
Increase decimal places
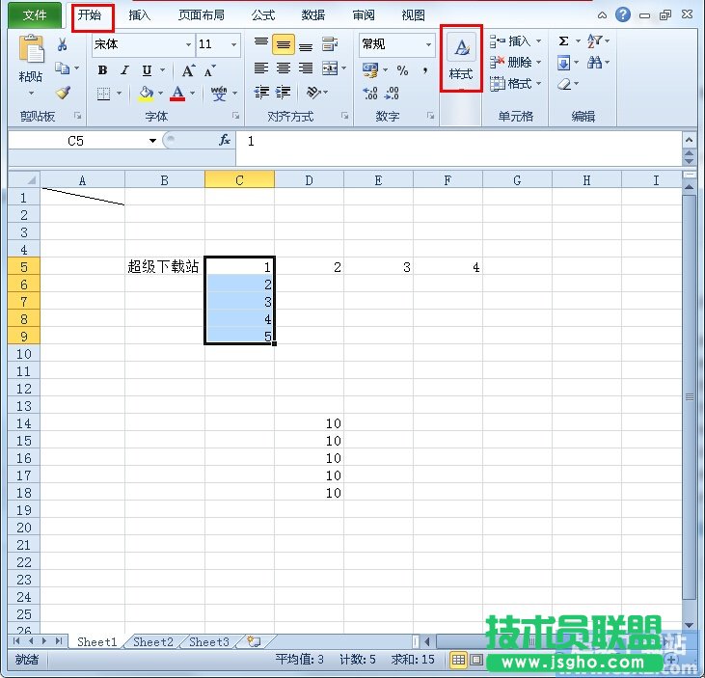(370, 93)
